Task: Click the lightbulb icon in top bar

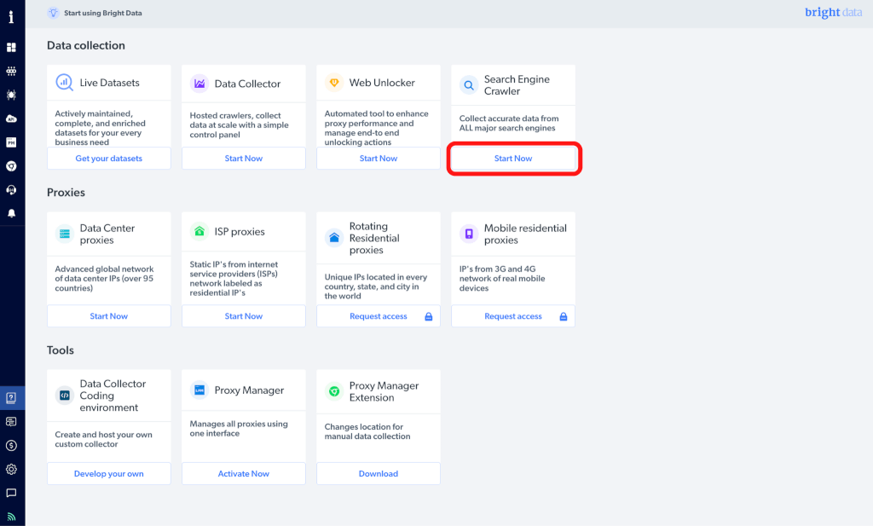Action: [53, 13]
